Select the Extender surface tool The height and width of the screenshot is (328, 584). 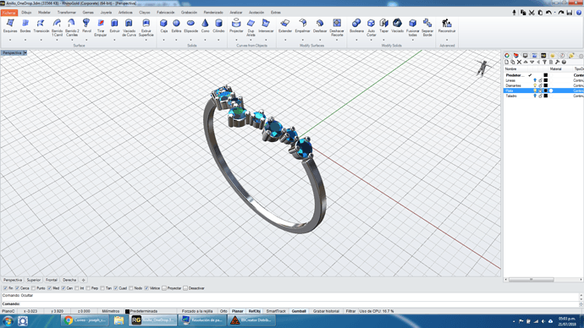pyautogui.click(x=285, y=25)
